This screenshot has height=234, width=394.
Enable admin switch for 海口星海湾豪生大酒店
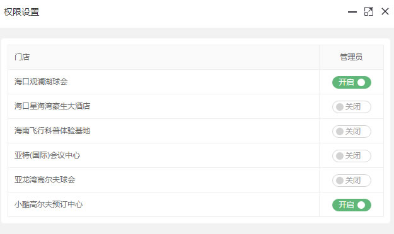click(x=352, y=107)
